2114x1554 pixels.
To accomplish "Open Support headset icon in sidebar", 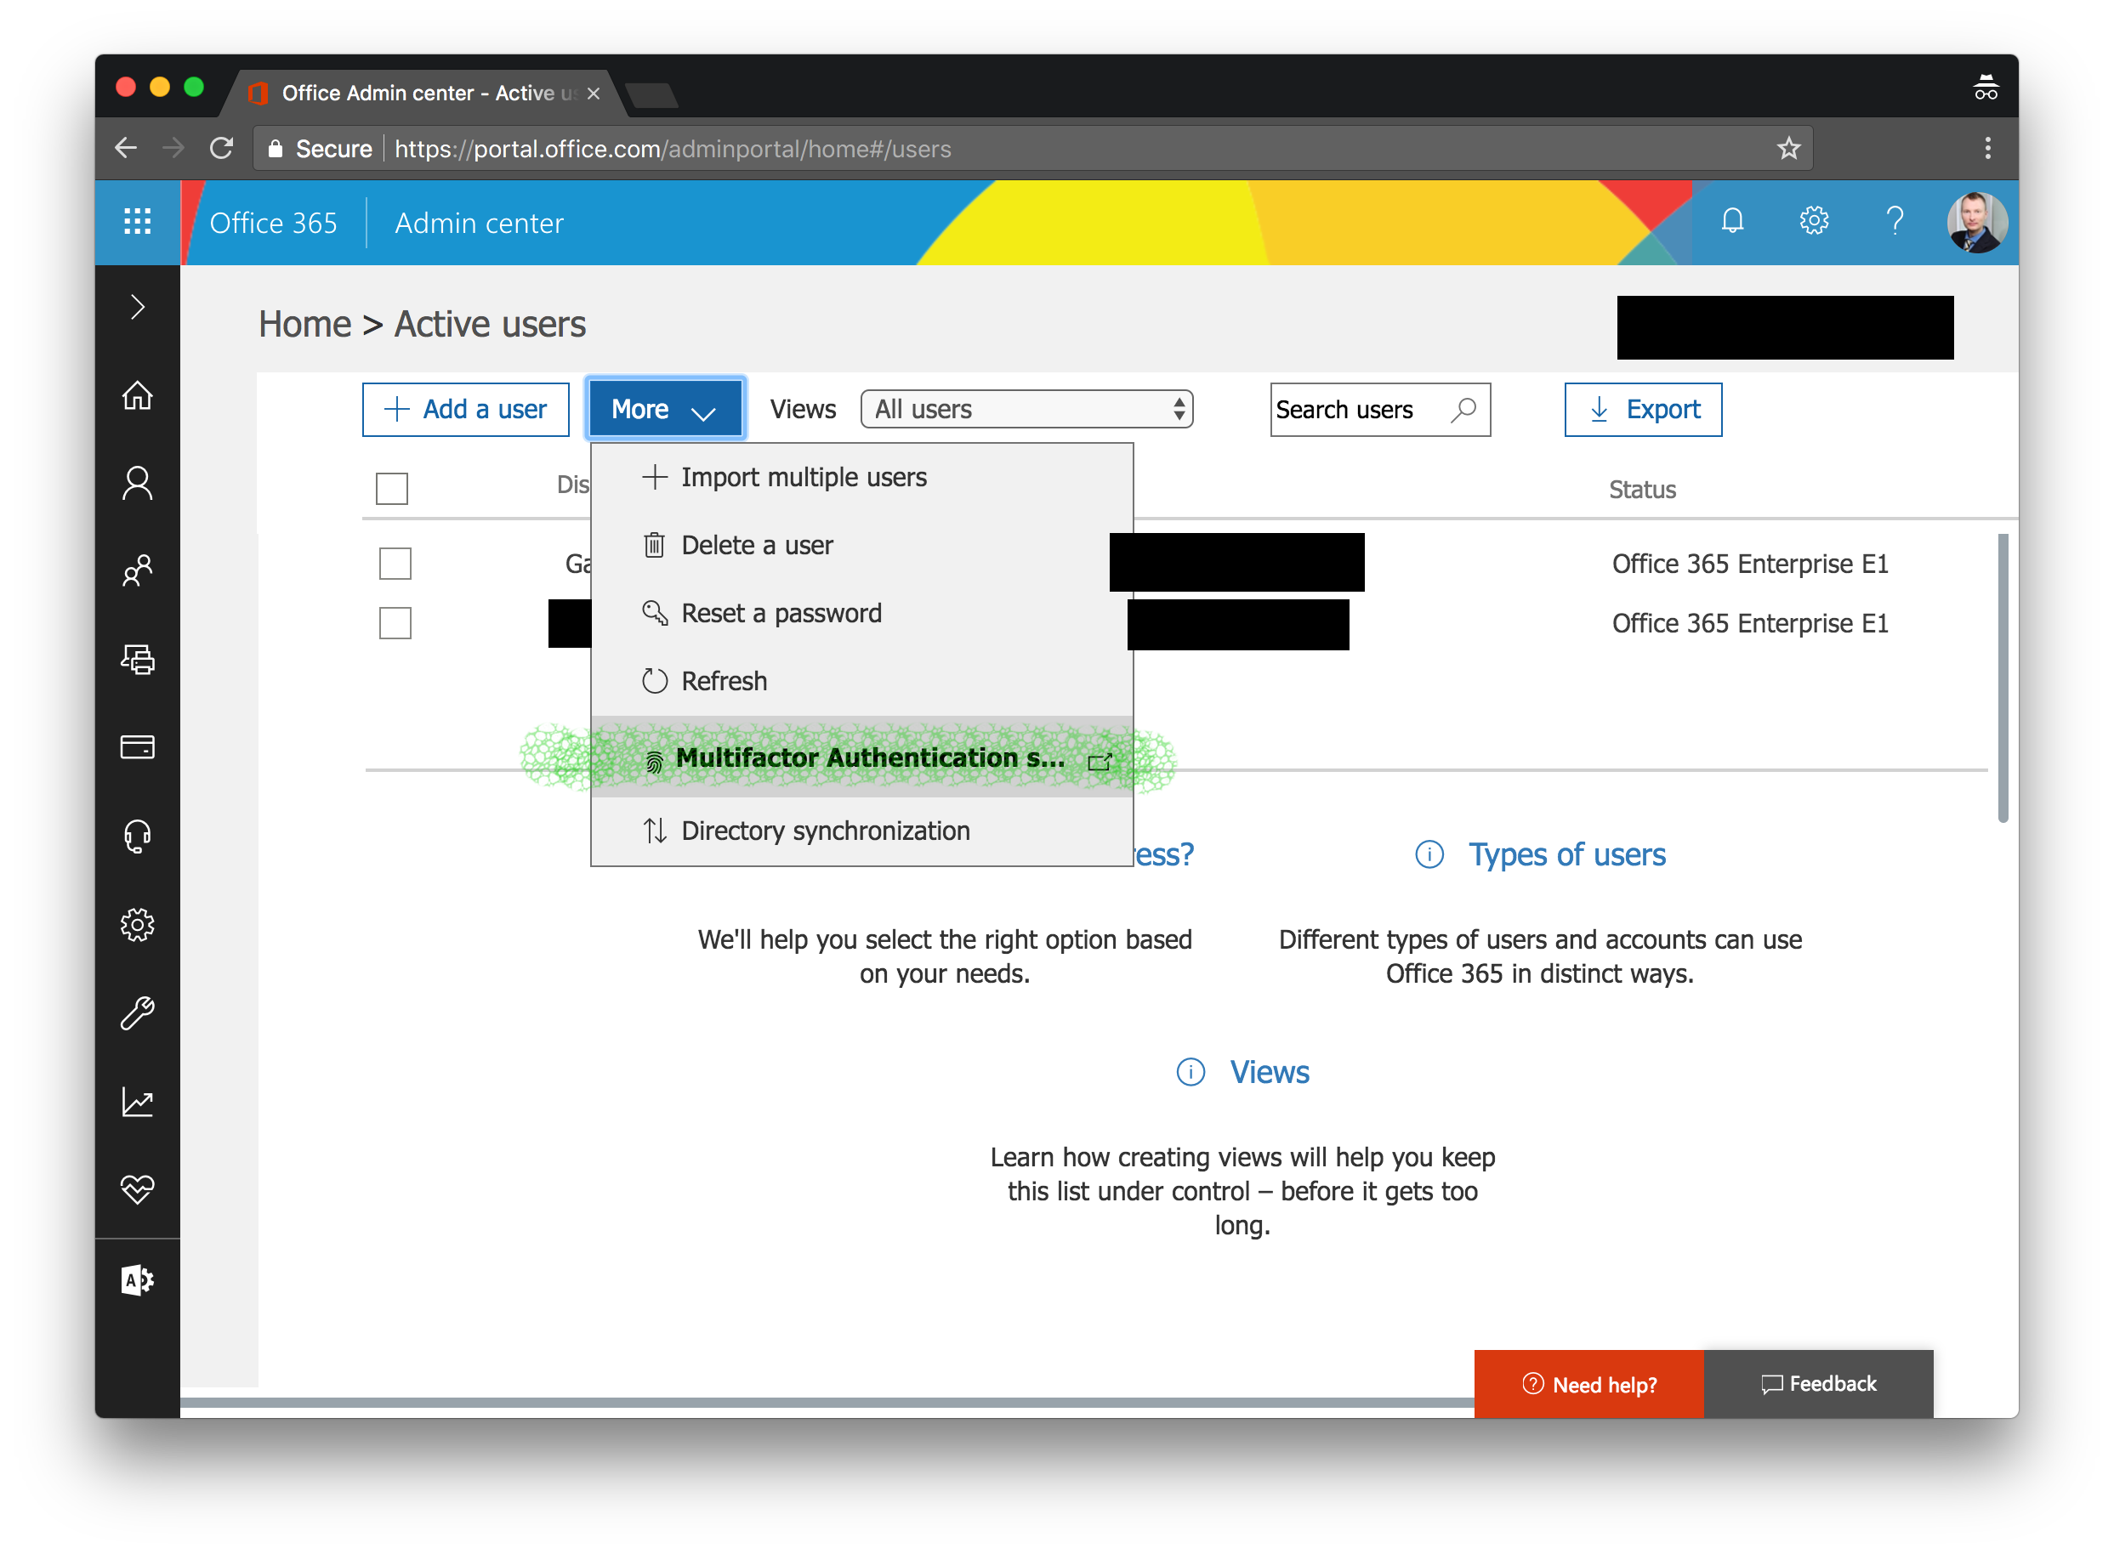I will click(x=138, y=836).
